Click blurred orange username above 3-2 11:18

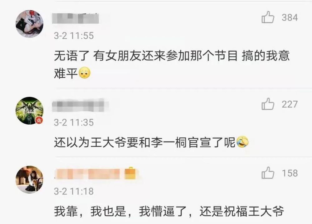[x=88, y=174]
